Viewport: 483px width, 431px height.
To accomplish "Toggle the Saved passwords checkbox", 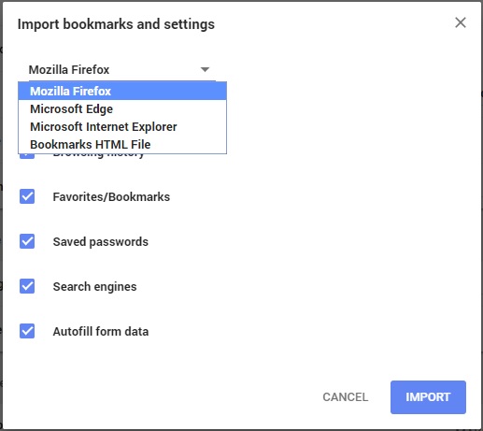I will (27, 241).
